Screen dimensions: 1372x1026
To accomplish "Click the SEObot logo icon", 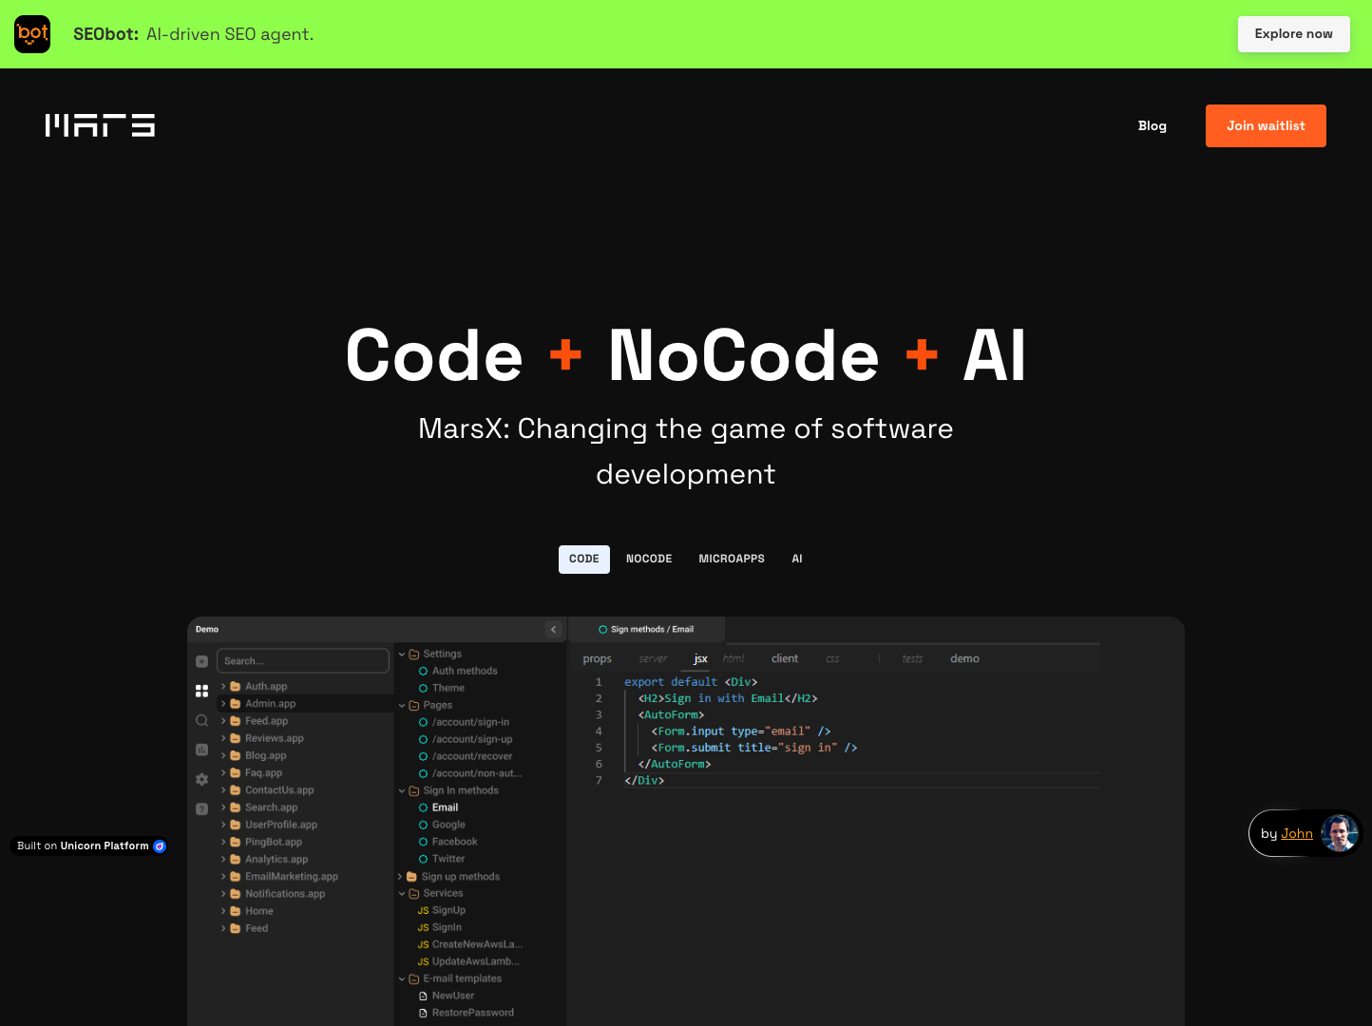I will (32, 34).
